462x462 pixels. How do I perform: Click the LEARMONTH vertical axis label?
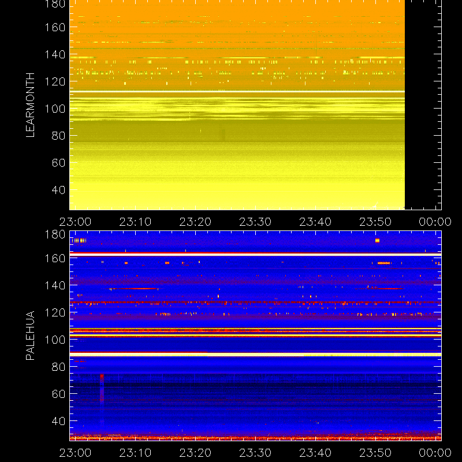pyautogui.click(x=30, y=105)
